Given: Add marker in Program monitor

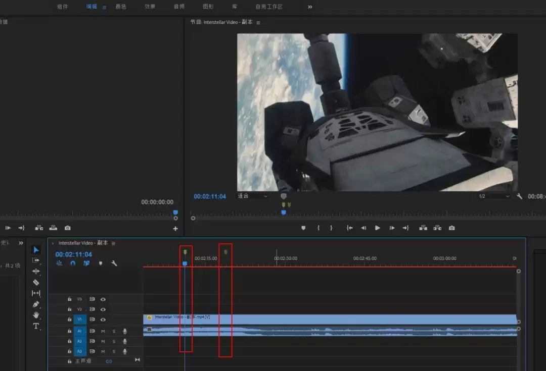Looking at the screenshot, I should [x=303, y=228].
